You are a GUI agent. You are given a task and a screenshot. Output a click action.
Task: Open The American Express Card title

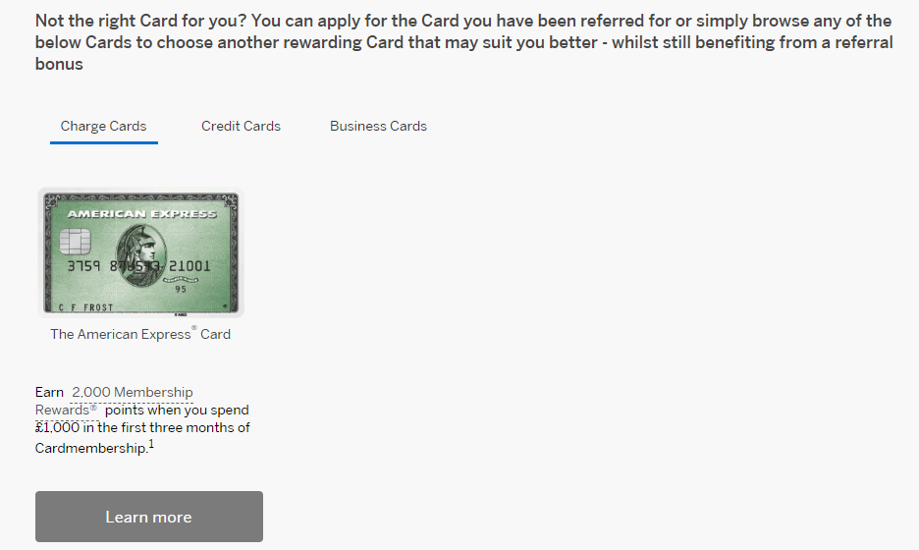140,334
